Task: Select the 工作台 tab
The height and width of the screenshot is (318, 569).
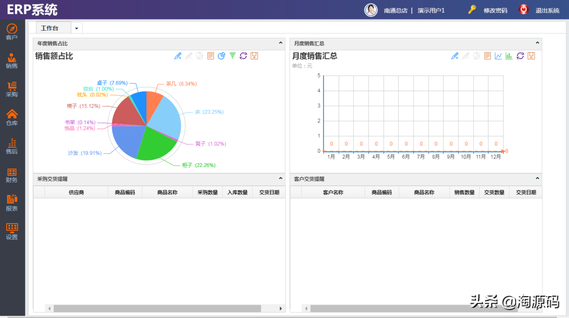Action: (x=53, y=28)
